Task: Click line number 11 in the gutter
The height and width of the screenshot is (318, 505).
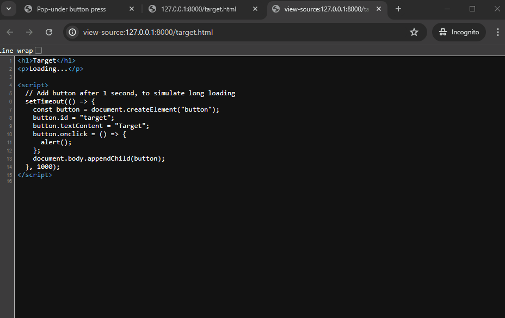Action: 10,142
